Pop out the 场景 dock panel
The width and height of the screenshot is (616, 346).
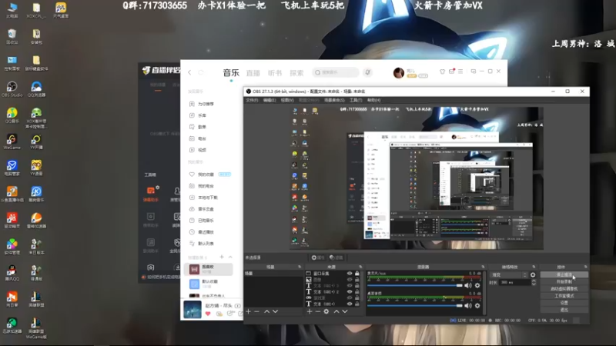click(300, 267)
